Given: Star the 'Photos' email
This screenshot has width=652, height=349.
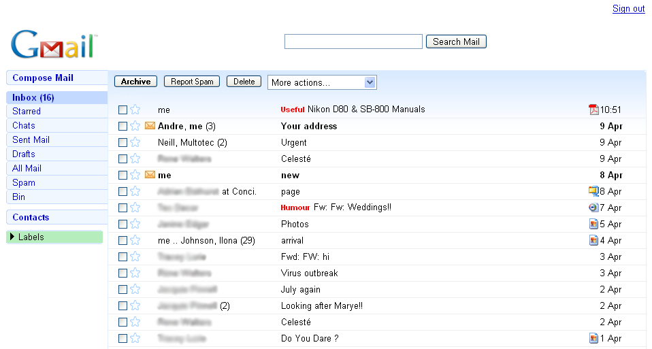Looking at the screenshot, I should pyautogui.click(x=135, y=224).
